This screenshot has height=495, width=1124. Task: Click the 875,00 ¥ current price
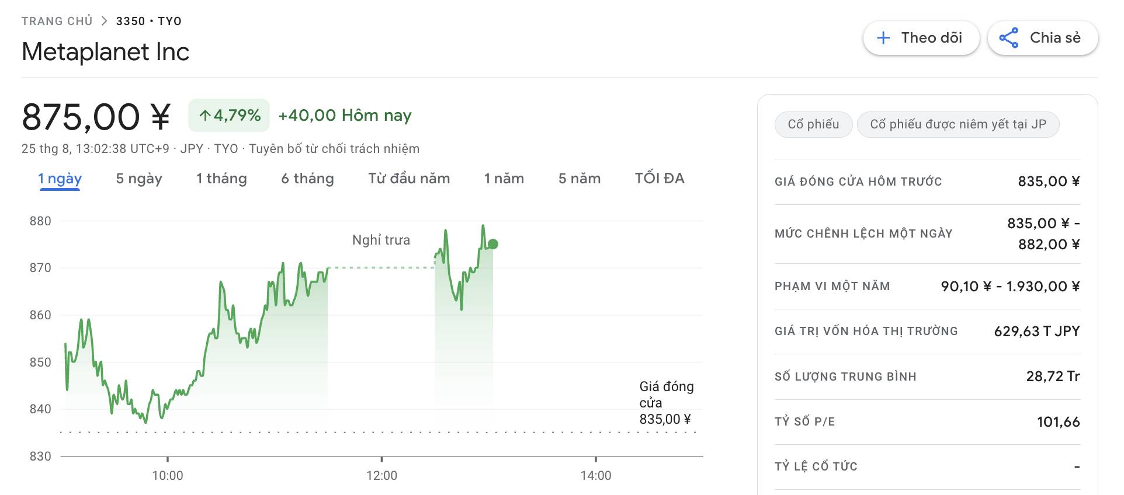(96, 117)
